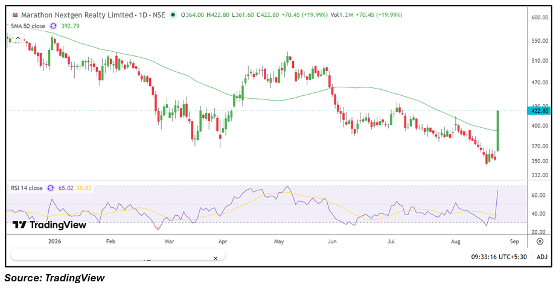
Task: Click the Jul time axis label
Action: coord(391,241)
